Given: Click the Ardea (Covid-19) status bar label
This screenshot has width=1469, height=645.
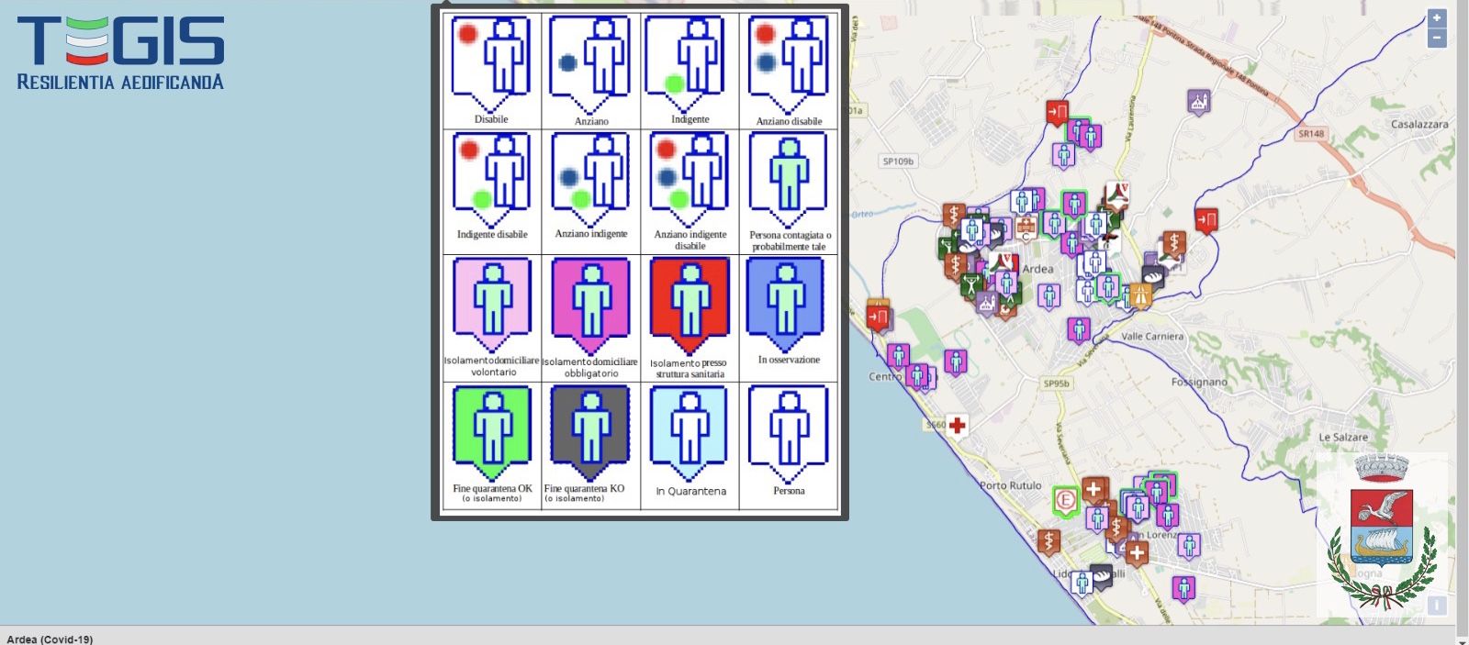Looking at the screenshot, I should tap(50, 639).
